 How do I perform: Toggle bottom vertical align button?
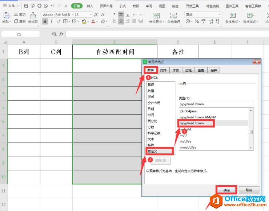pos(128,15)
